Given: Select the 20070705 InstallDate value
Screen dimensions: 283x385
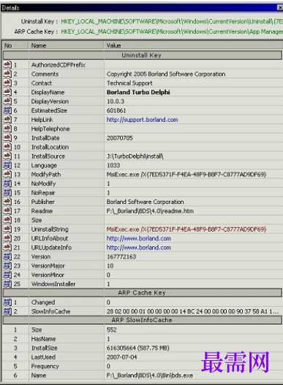Looking at the screenshot, I should point(119,138).
